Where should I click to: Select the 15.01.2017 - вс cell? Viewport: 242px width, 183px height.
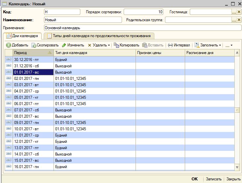33,160
